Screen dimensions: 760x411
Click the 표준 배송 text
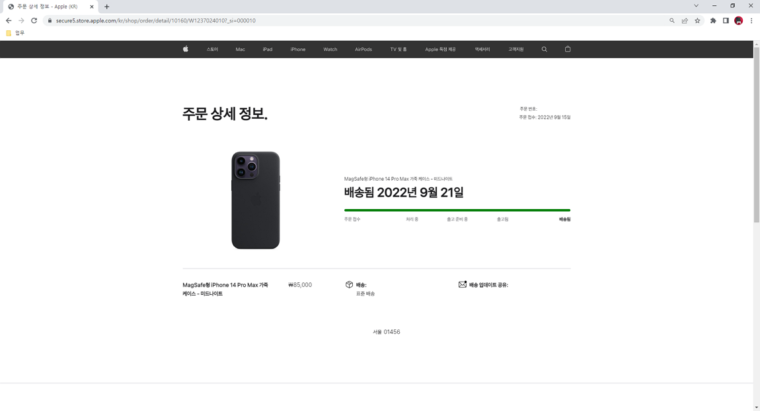365,294
